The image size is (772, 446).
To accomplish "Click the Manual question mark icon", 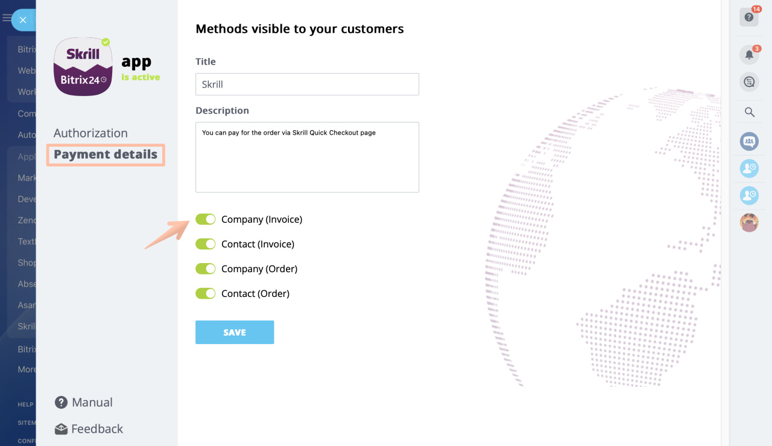I will tap(61, 403).
